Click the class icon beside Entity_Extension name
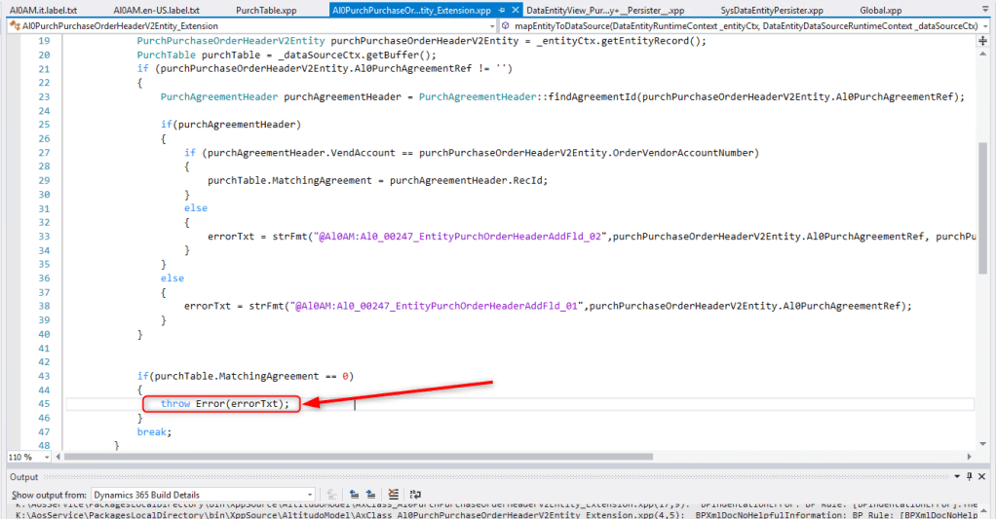The image size is (996, 519). (x=14, y=25)
